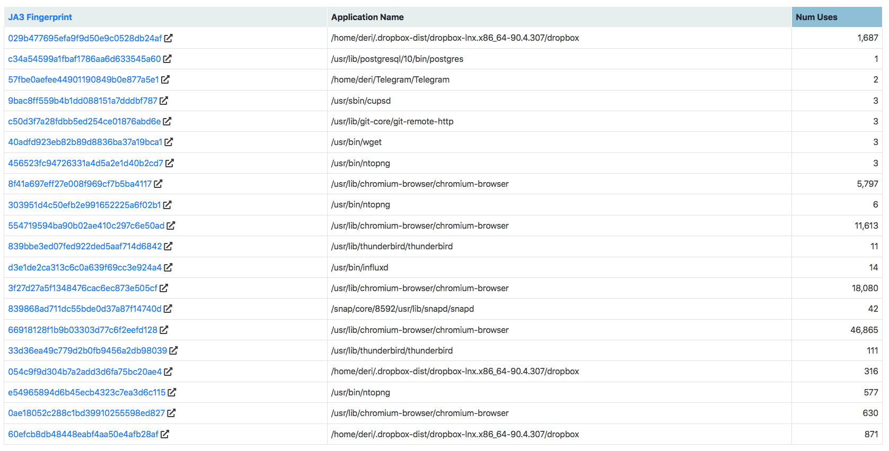Open fingerprint 554719594ba90b02ae410c297c6e50ad

86,226
